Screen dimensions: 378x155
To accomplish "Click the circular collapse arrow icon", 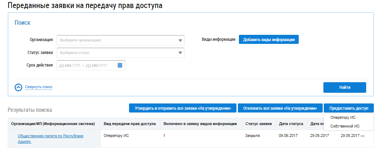I will (18, 87).
